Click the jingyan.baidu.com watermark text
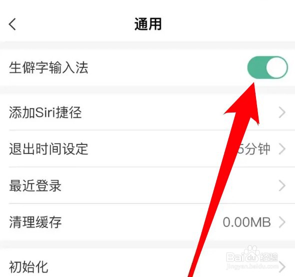295x277 pixels. [x=252, y=266]
